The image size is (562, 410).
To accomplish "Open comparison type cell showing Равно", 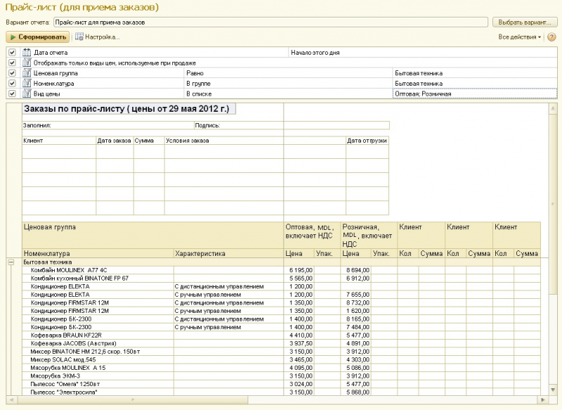I will (288, 73).
